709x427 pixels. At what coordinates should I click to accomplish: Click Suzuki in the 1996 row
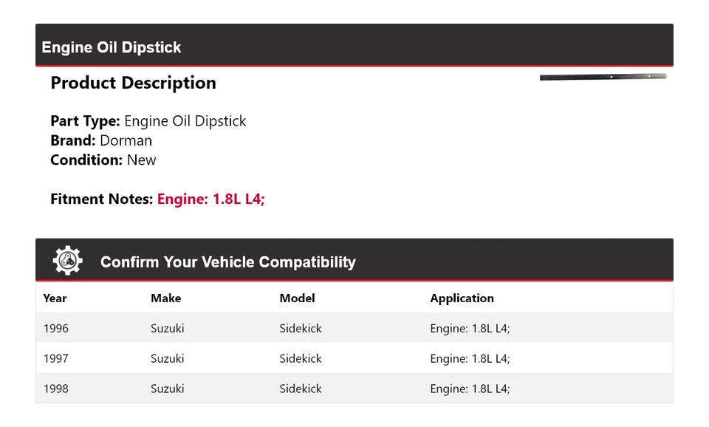tap(167, 328)
